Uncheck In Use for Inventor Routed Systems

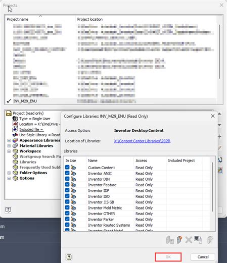click(67, 225)
